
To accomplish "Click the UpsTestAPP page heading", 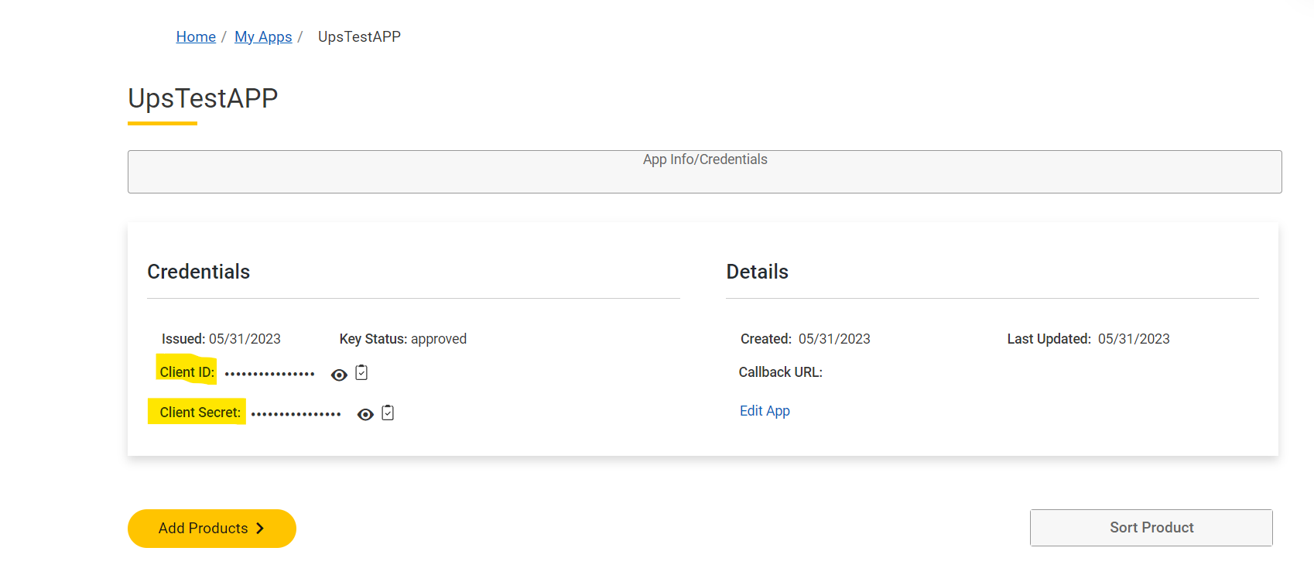I will (203, 99).
